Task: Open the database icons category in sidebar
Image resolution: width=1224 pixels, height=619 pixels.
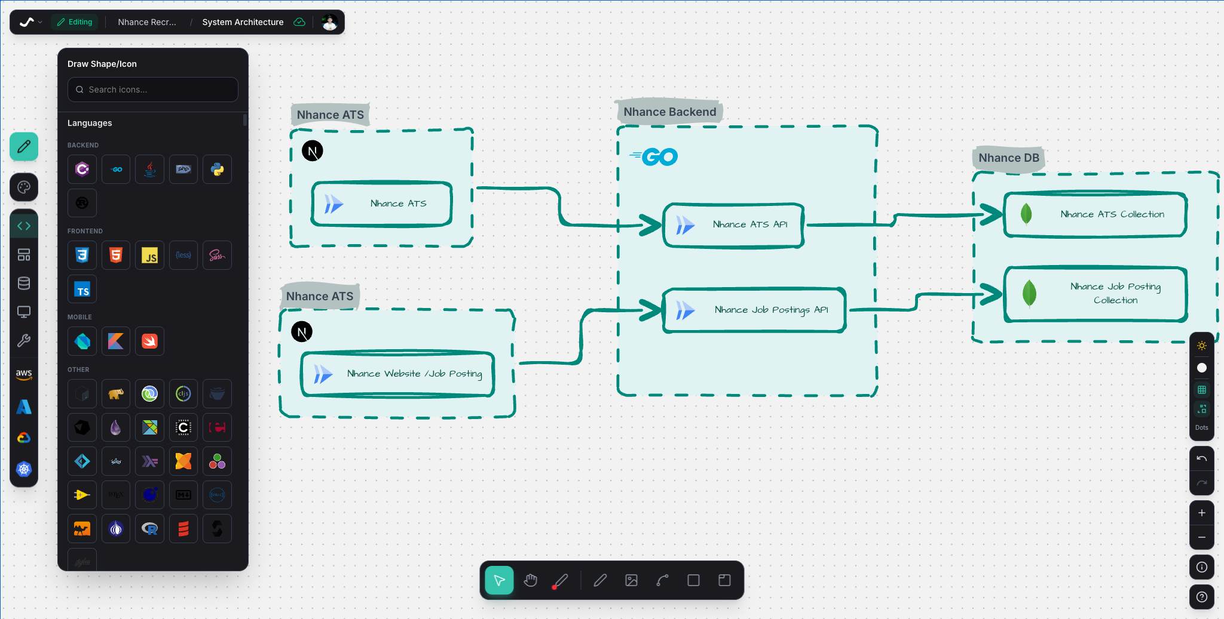Action: [x=24, y=284]
